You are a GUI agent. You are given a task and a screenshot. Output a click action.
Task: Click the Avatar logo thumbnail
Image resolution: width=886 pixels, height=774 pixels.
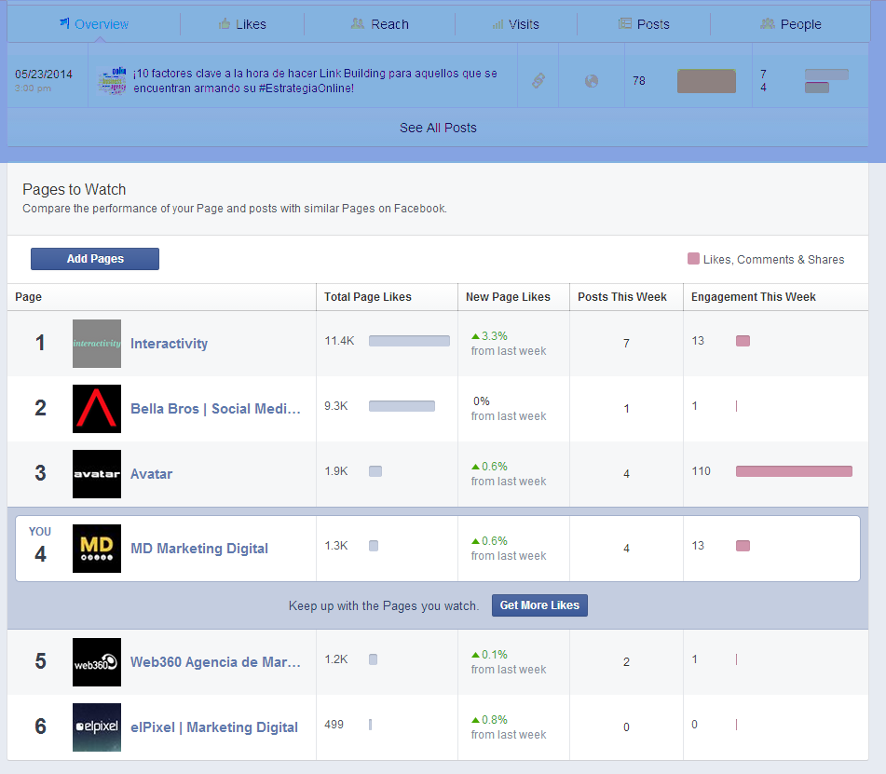97,474
